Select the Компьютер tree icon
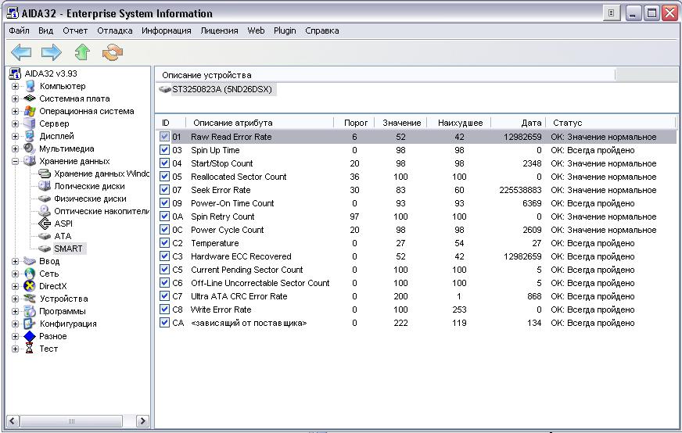Screen dimensions: 682x433 [x=30, y=86]
